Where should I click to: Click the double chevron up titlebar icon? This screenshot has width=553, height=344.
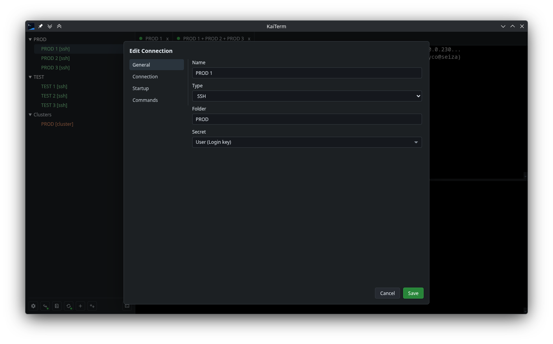(x=59, y=26)
